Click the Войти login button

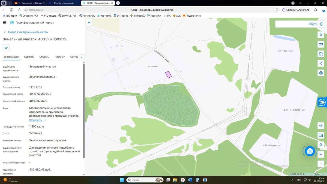(x=316, y=24)
